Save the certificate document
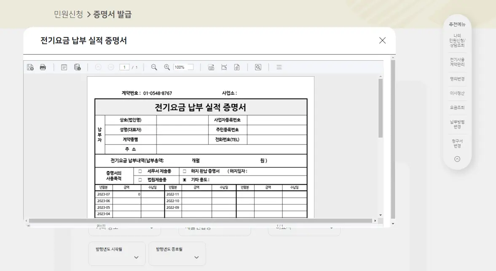The width and height of the screenshot is (496, 271). 29,67
